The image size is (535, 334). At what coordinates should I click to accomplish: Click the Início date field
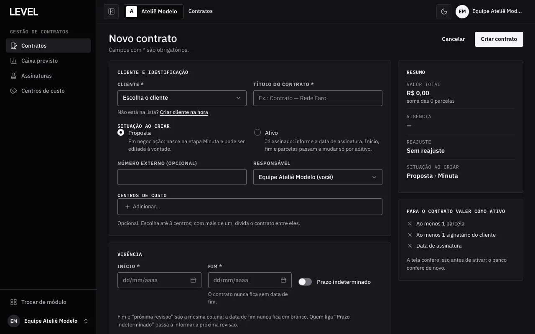(159, 280)
